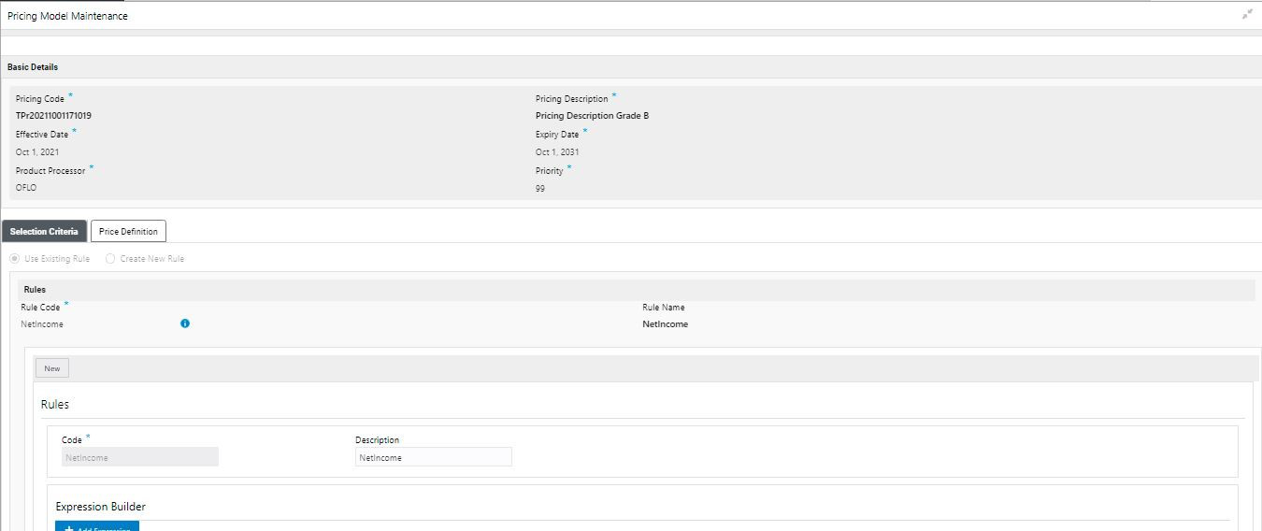Click the Code input field containing NetIncome
Image resolution: width=1262 pixels, height=531 pixels.
pos(140,457)
